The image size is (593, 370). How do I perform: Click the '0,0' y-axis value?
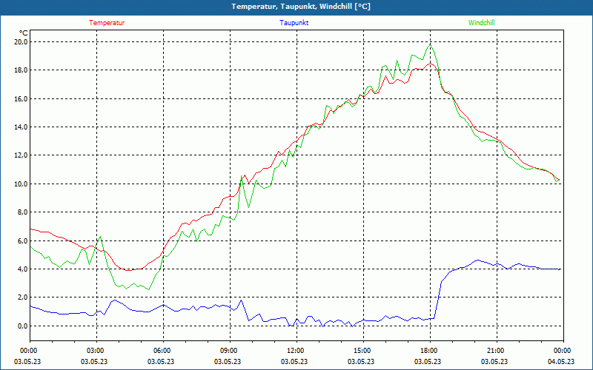(23, 326)
